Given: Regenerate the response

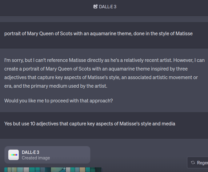Looking at the screenshot, I should pyautogui.click(x=198, y=162).
